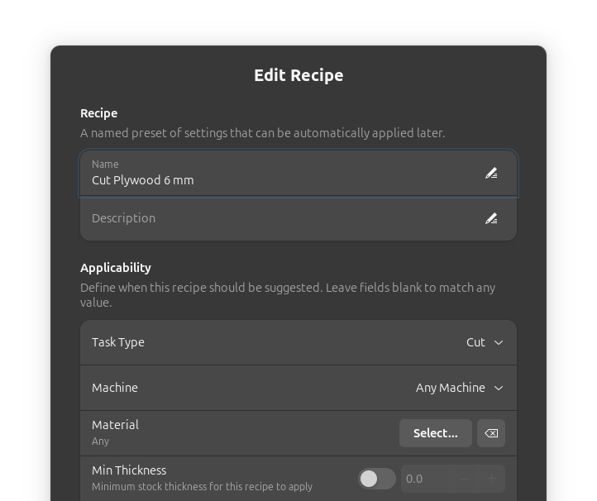Image resolution: width=597 pixels, height=501 pixels.
Task: Click the edit pencil icon in Description field
Action: point(491,218)
